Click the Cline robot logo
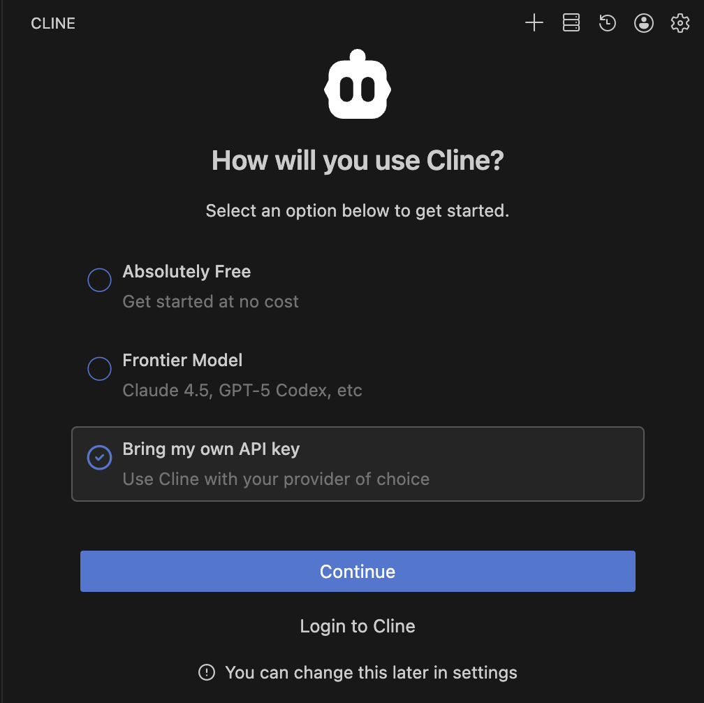This screenshot has height=703, width=704. [358, 84]
